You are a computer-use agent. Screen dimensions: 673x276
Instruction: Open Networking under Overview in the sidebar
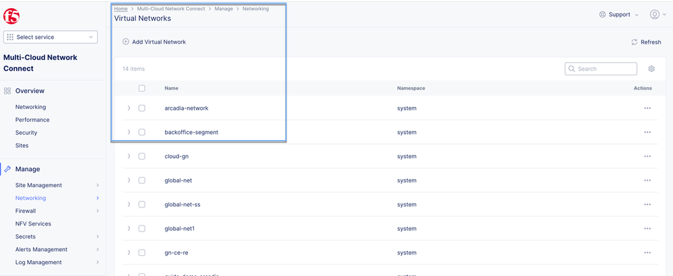tap(30, 107)
